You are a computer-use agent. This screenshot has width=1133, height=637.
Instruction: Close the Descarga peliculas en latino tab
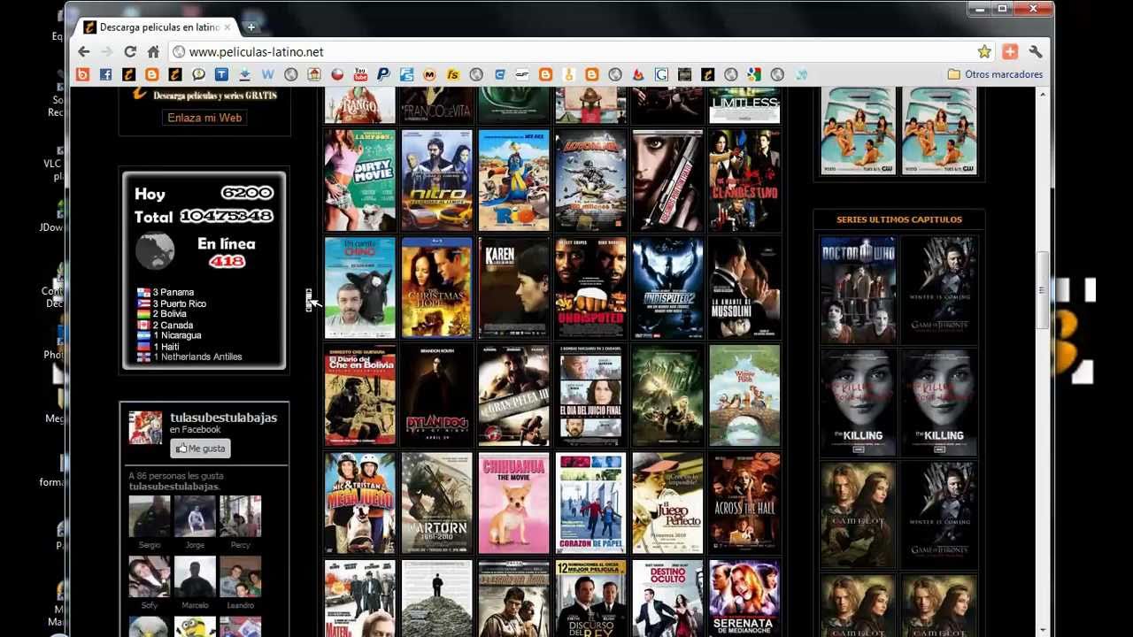point(227,27)
